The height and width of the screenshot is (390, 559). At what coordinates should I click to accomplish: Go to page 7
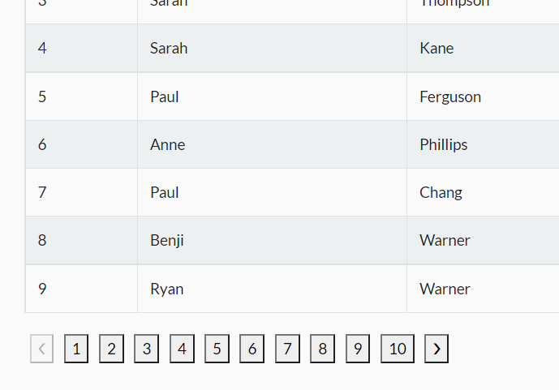[288, 349]
